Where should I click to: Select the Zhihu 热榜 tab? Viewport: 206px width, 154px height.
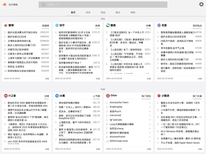click(x=98, y=26)
